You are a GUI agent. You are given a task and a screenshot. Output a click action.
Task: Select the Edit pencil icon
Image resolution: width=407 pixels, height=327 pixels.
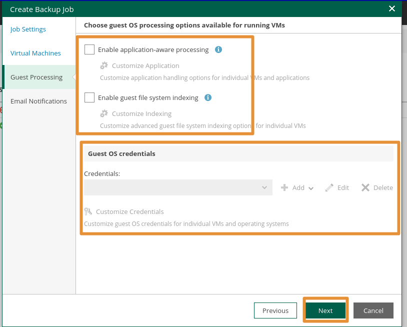pos(328,187)
